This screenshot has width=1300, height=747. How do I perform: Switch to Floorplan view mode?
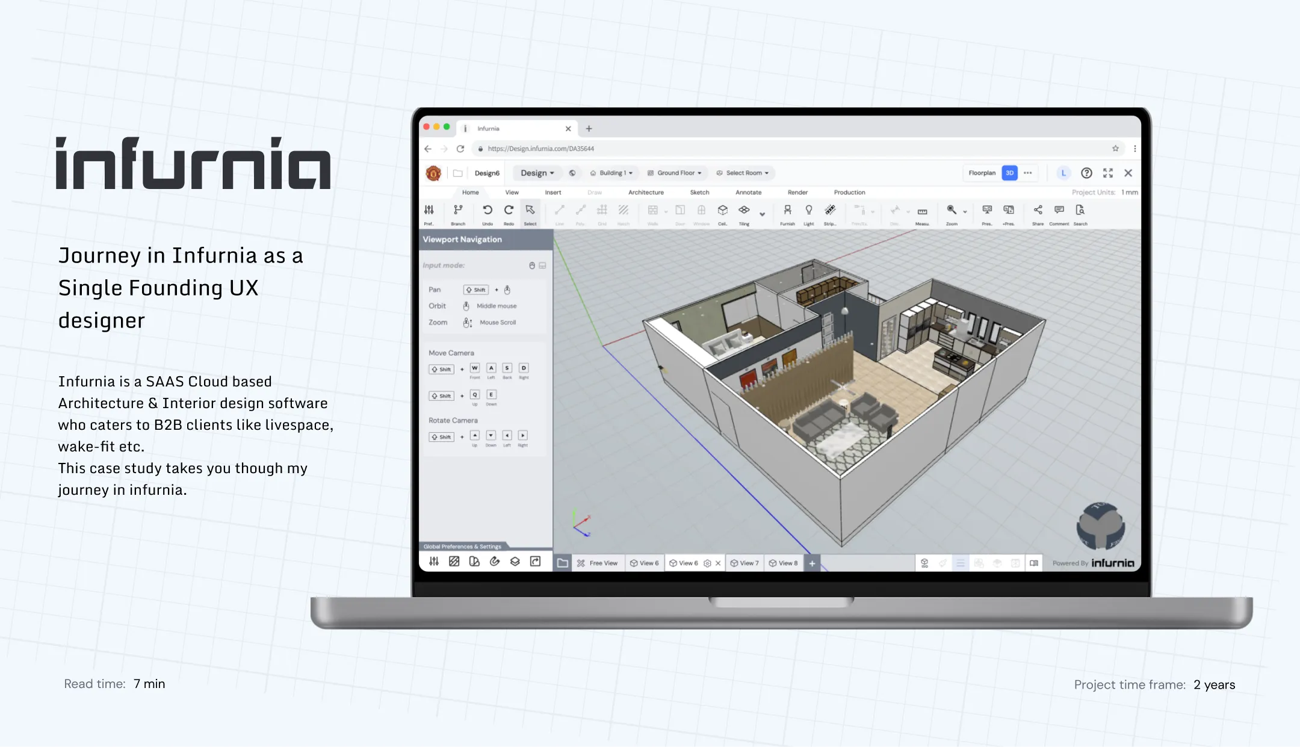point(982,173)
